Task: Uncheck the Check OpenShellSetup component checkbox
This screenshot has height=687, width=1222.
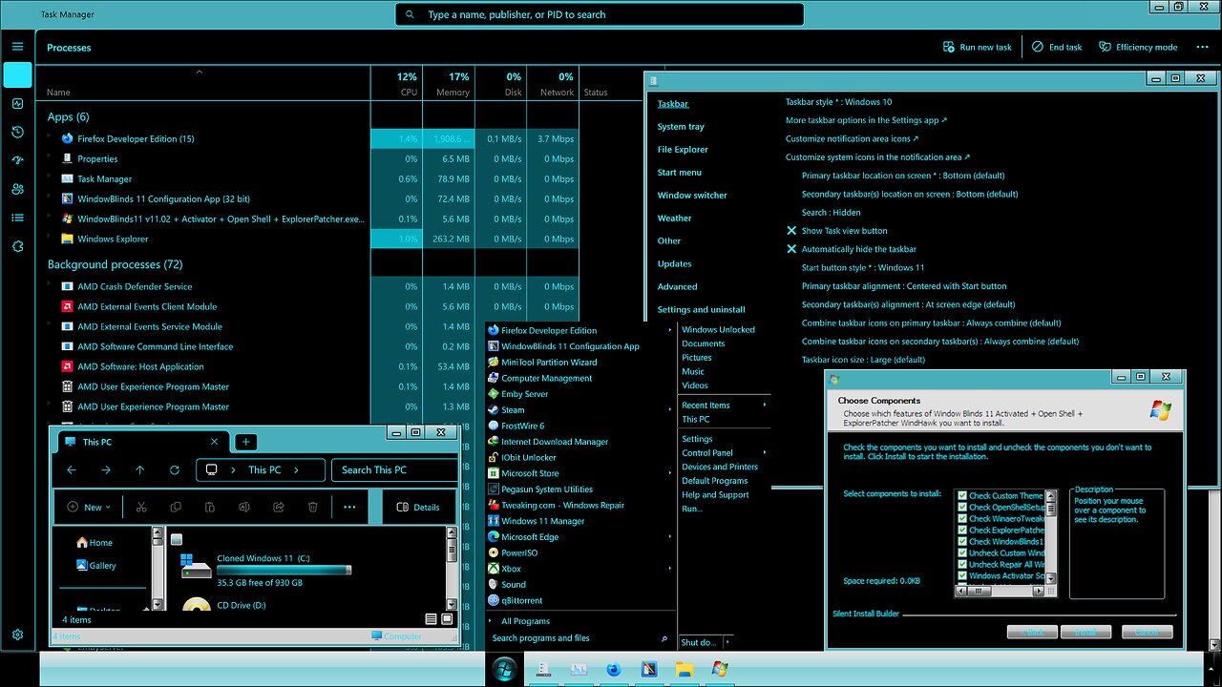Action: click(962, 508)
